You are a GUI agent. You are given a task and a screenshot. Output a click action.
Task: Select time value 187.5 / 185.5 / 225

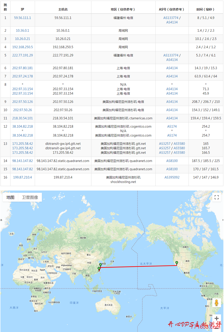click(206, 161)
